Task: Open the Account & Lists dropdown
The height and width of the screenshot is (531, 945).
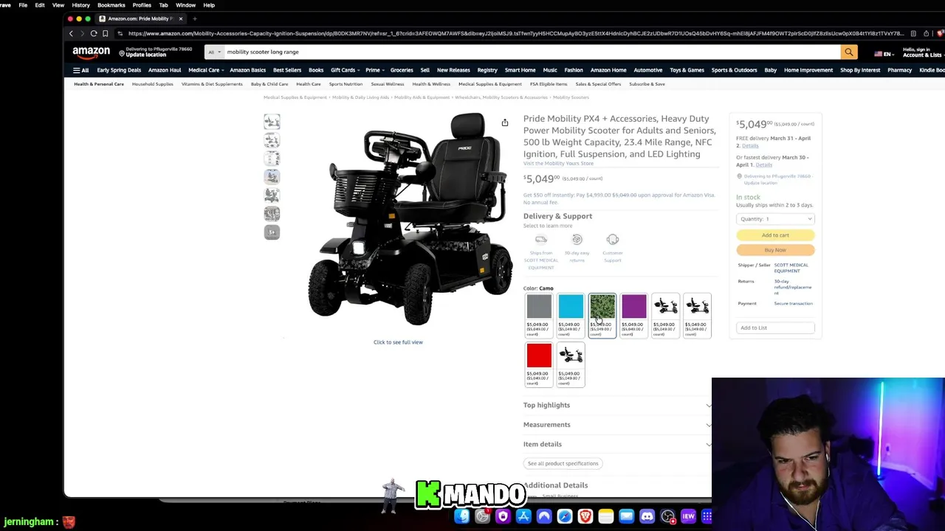Action: coord(922,52)
